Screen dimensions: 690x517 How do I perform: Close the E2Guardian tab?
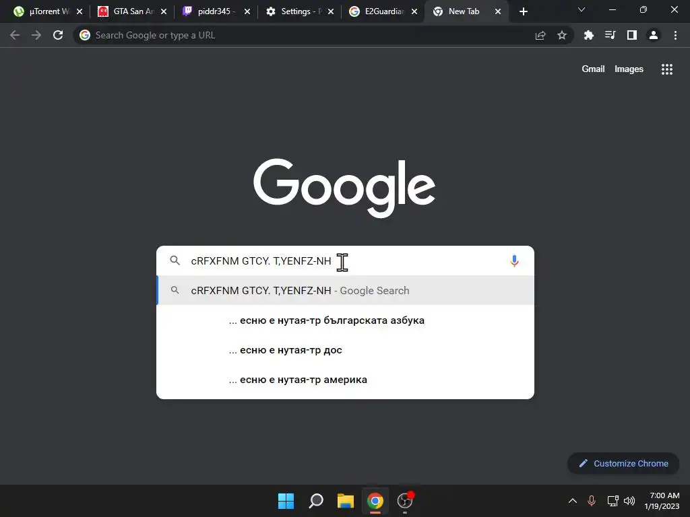pos(414,11)
